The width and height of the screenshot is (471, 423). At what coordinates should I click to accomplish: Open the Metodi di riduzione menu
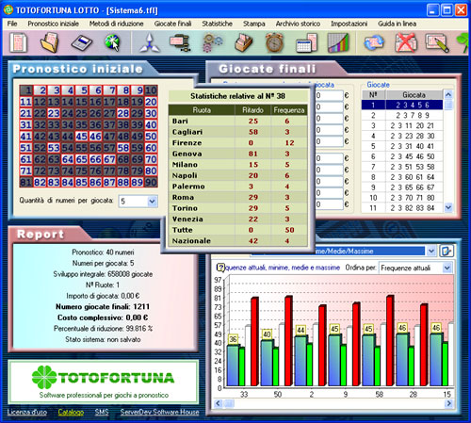[116, 24]
